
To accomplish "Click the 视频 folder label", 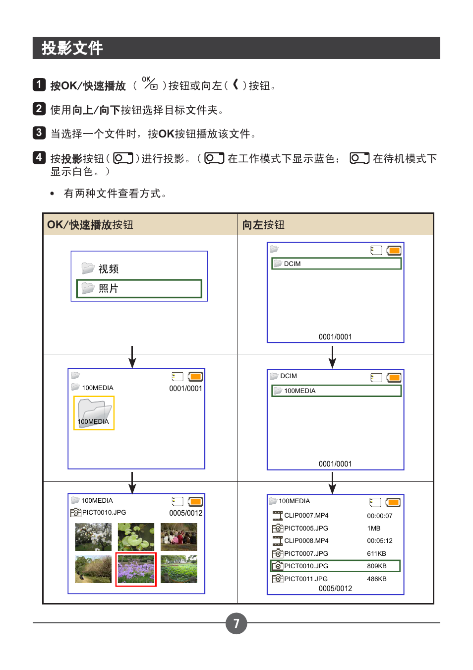I will 108,268.
